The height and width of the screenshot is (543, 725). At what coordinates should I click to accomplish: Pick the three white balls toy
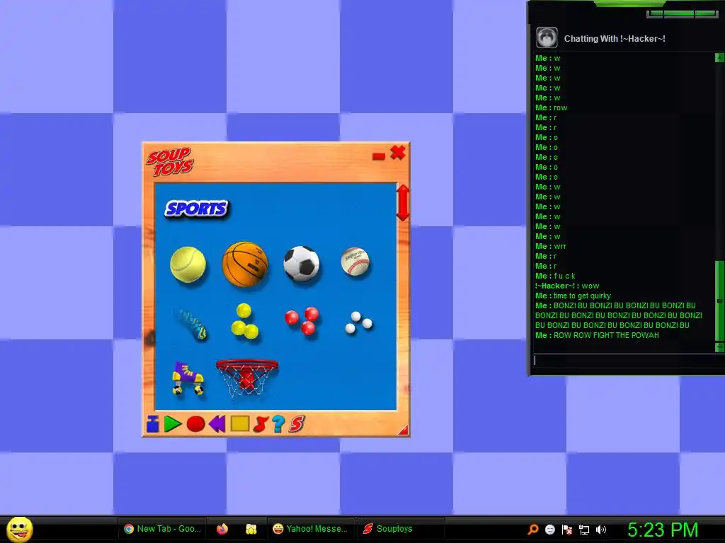(359, 322)
